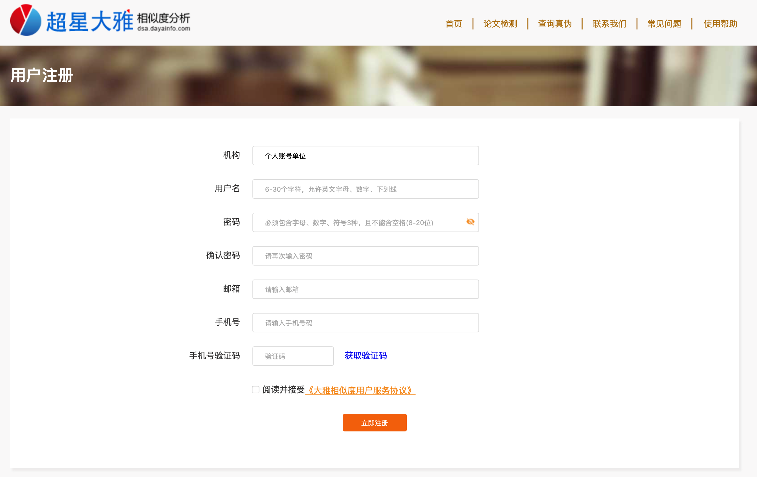Open 使用帮助 in top navigation
The height and width of the screenshot is (477, 757).
pyautogui.click(x=720, y=24)
